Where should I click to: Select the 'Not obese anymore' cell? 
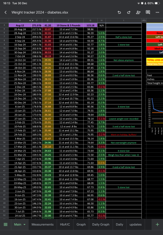point(124,60)
